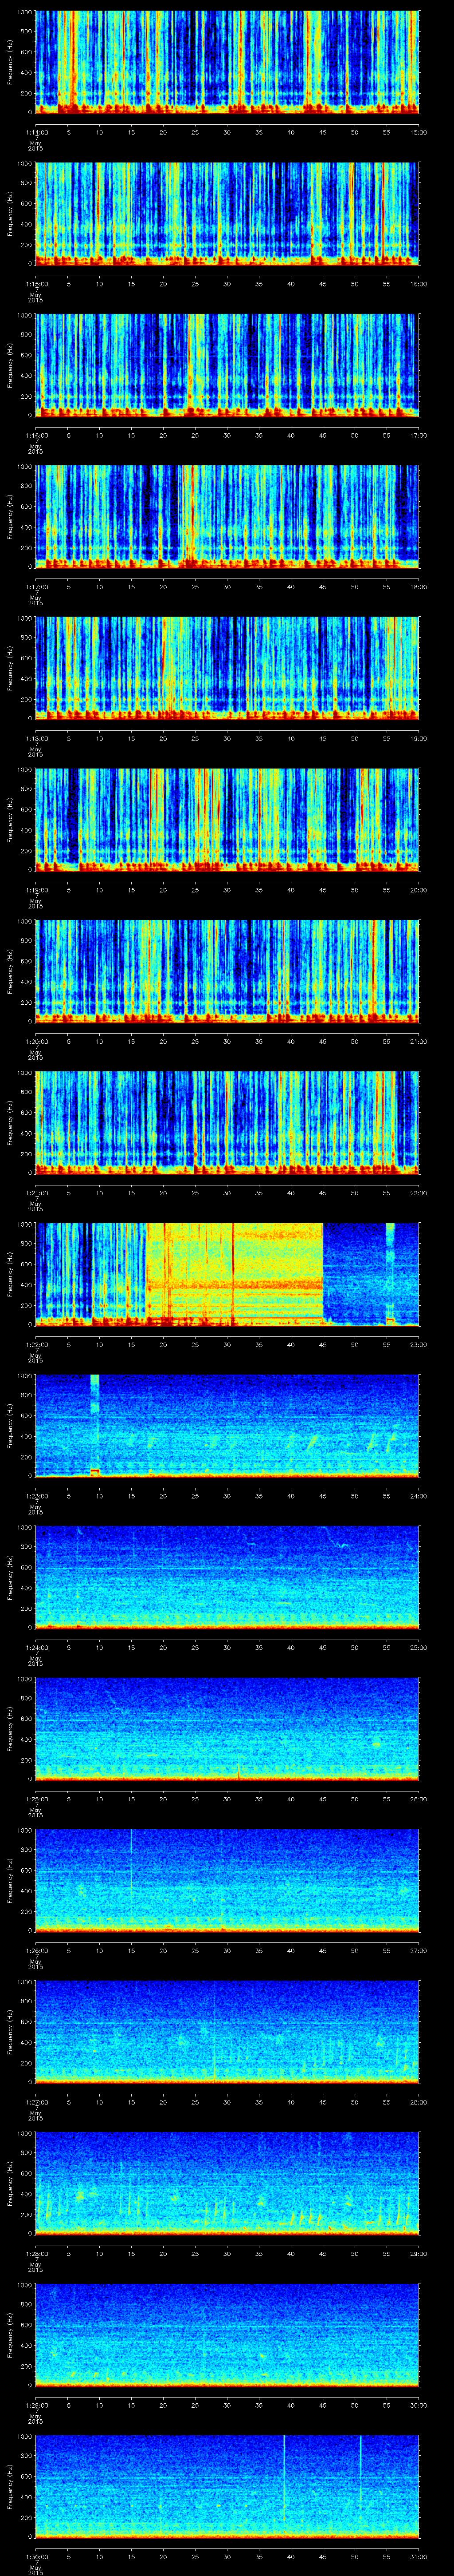Click the 1:24:00 start time label

(36, 1647)
